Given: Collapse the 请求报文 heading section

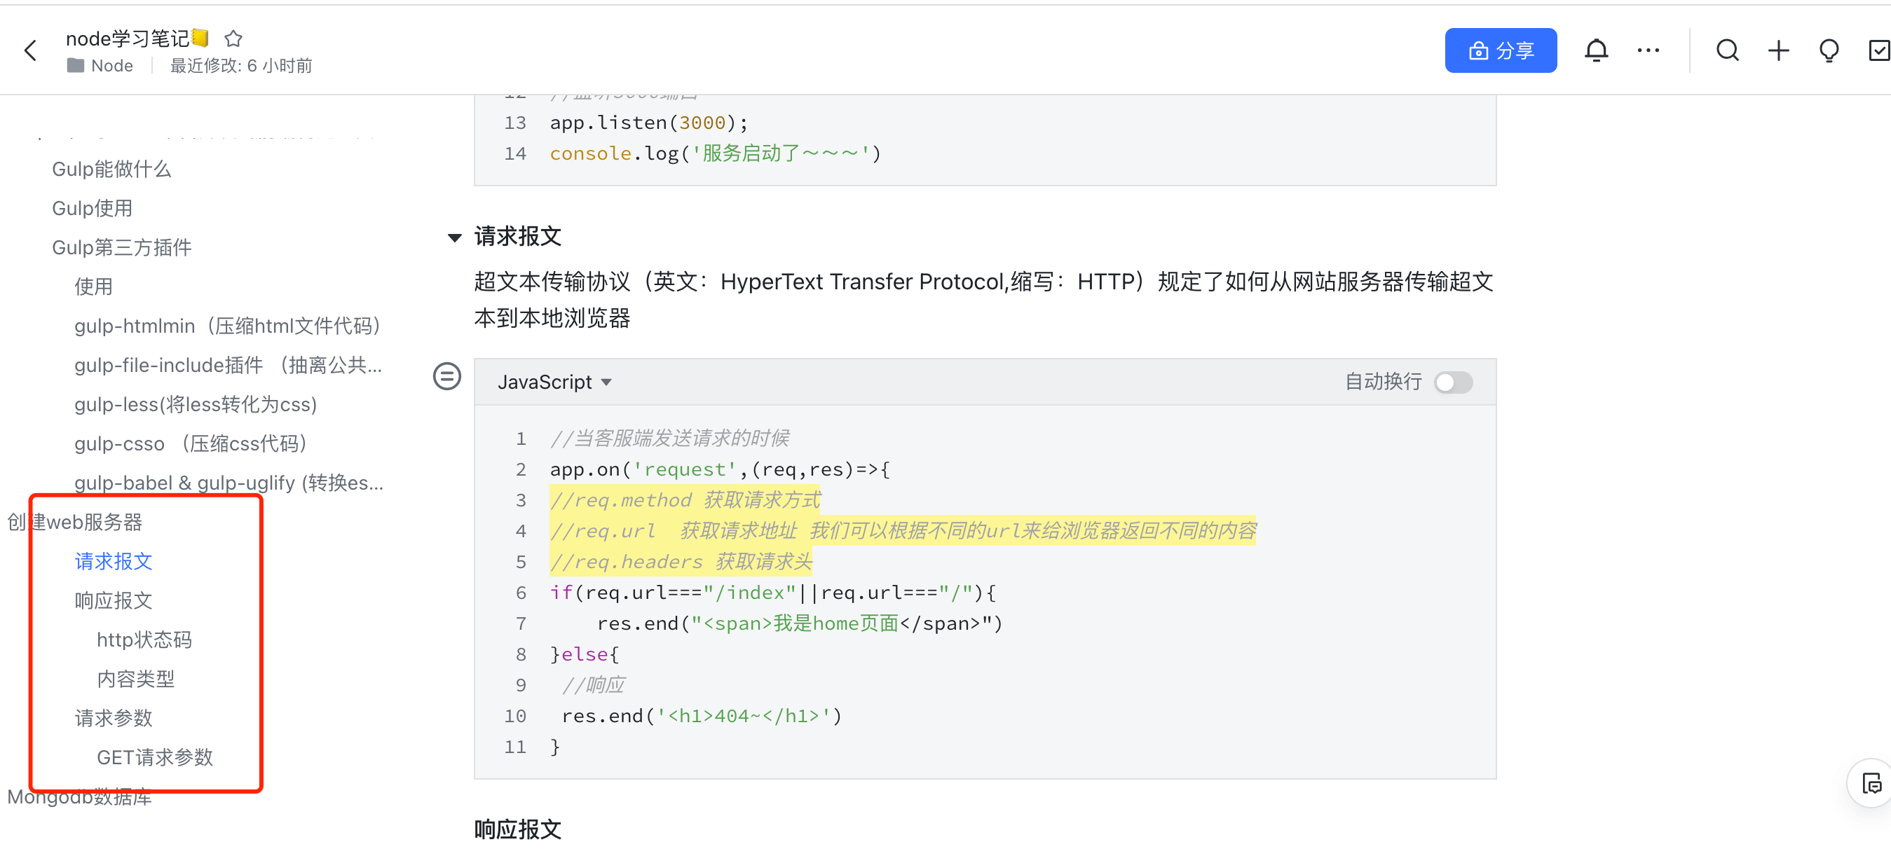Looking at the screenshot, I should [454, 237].
